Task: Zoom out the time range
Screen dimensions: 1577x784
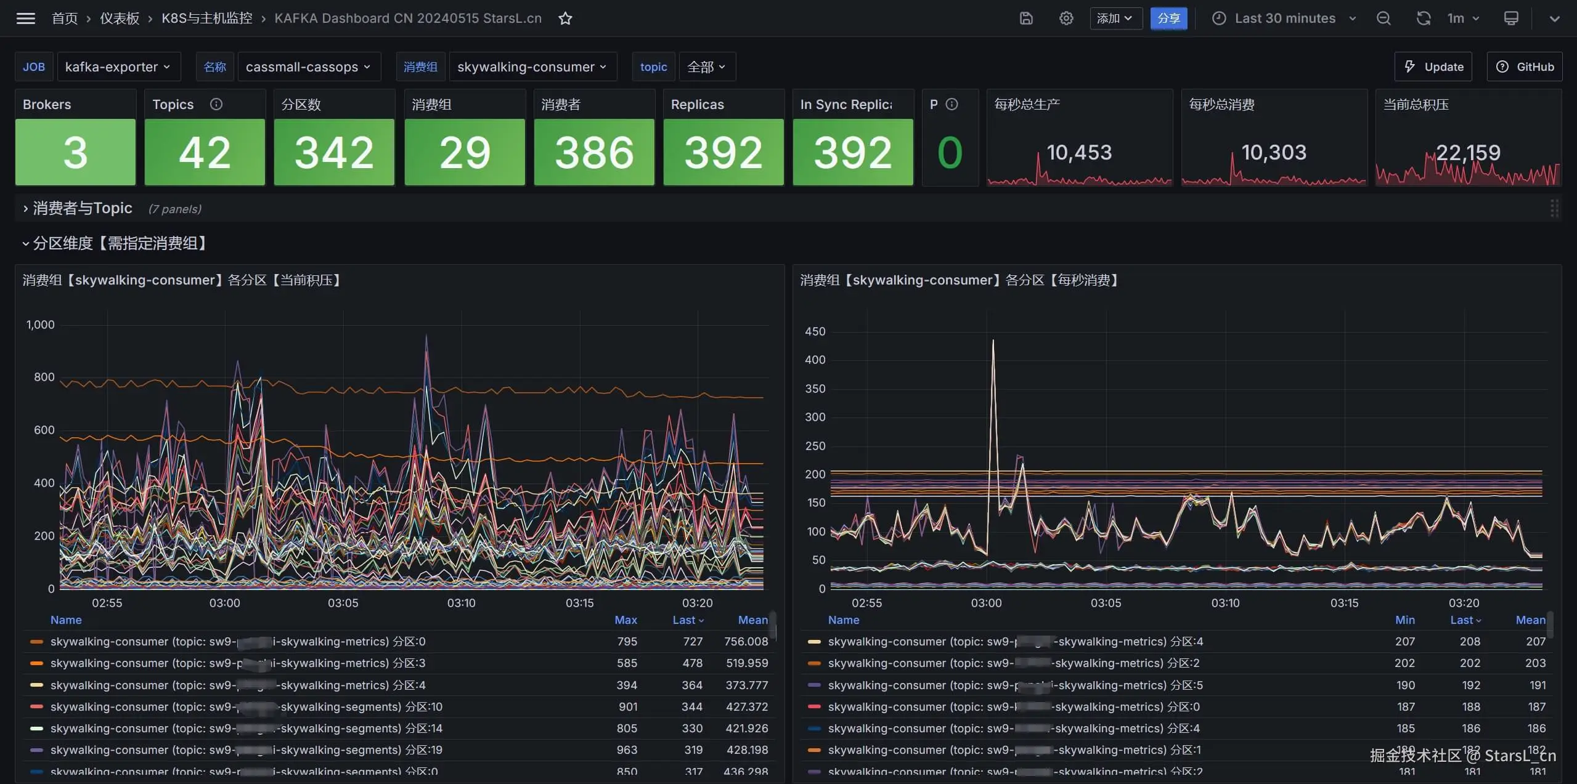Action: pyautogui.click(x=1383, y=18)
